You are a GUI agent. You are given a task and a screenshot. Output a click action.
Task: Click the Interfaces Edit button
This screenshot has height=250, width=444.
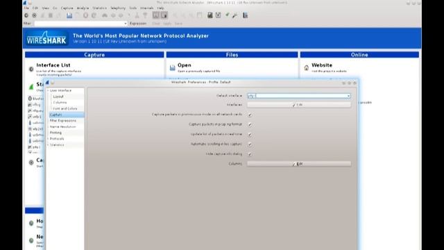(x=299, y=105)
